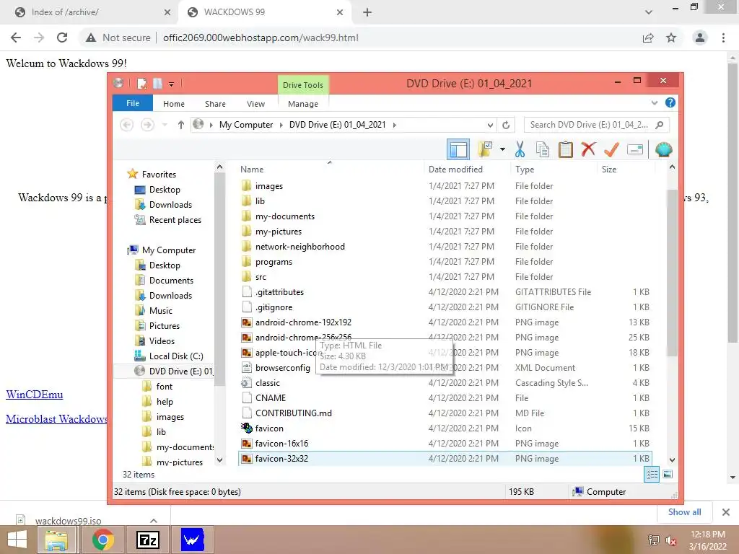Image resolution: width=739 pixels, height=554 pixels.
Task: Open the WinCDEmu link
Action: pyautogui.click(x=35, y=395)
